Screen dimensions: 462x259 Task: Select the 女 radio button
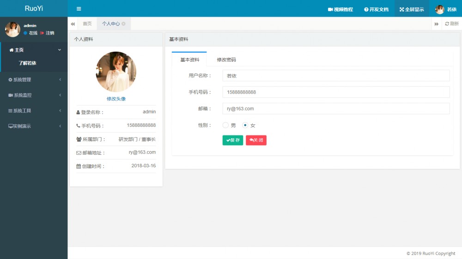[x=245, y=125]
